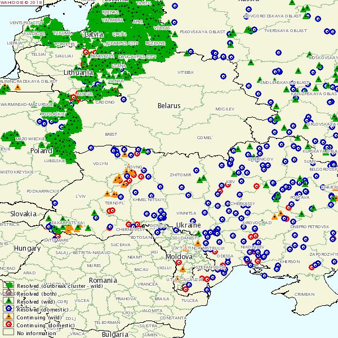
Task: Click the Moldova country label
Action: coord(179,256)
